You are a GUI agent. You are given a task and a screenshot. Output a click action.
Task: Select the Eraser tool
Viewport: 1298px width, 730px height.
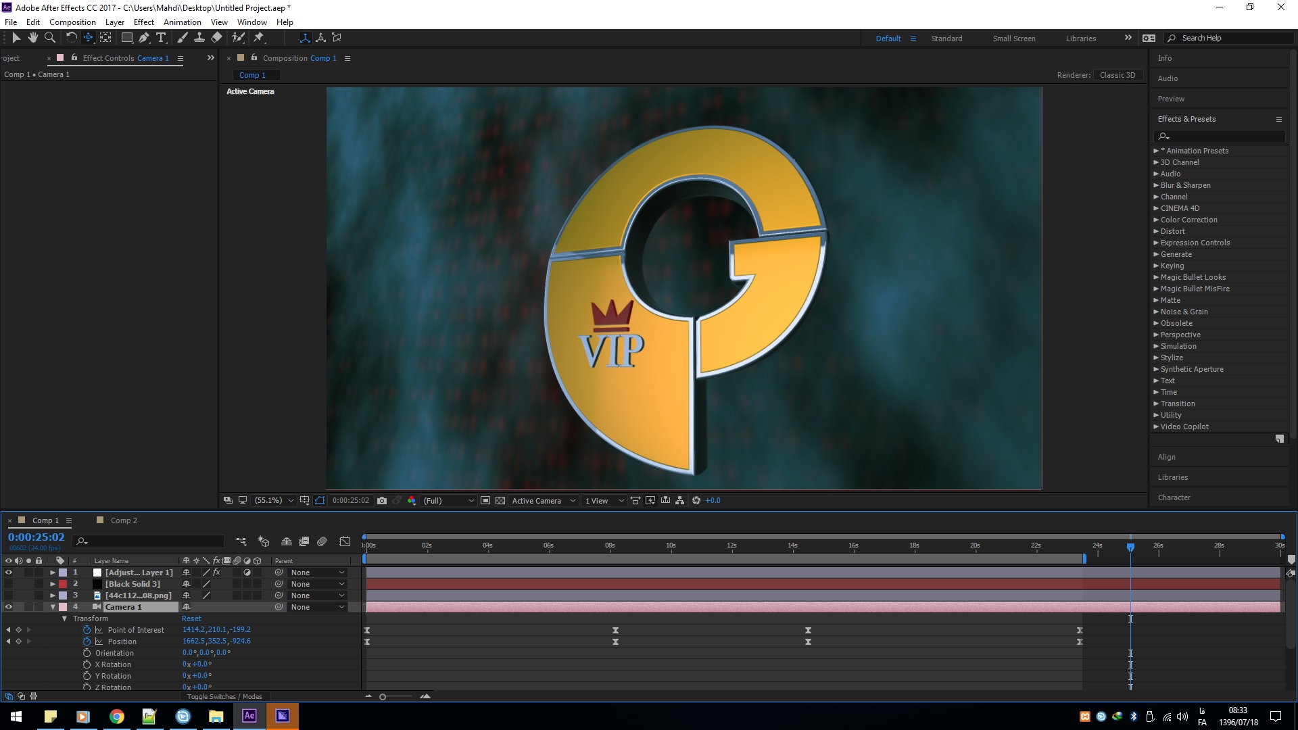pos(216,38)
